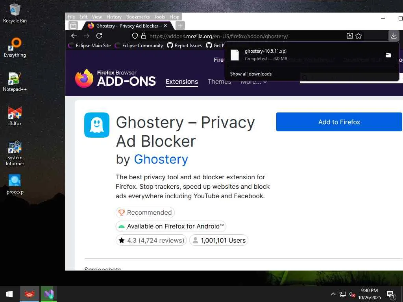This screenshot has width=403, height=302.
Task: Switch to the Themes section
Action: click(219, 81)
